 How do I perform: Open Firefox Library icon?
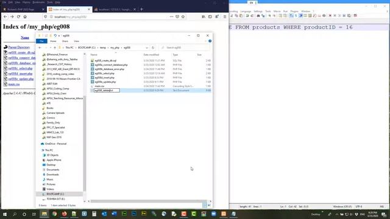pos(204,16)
